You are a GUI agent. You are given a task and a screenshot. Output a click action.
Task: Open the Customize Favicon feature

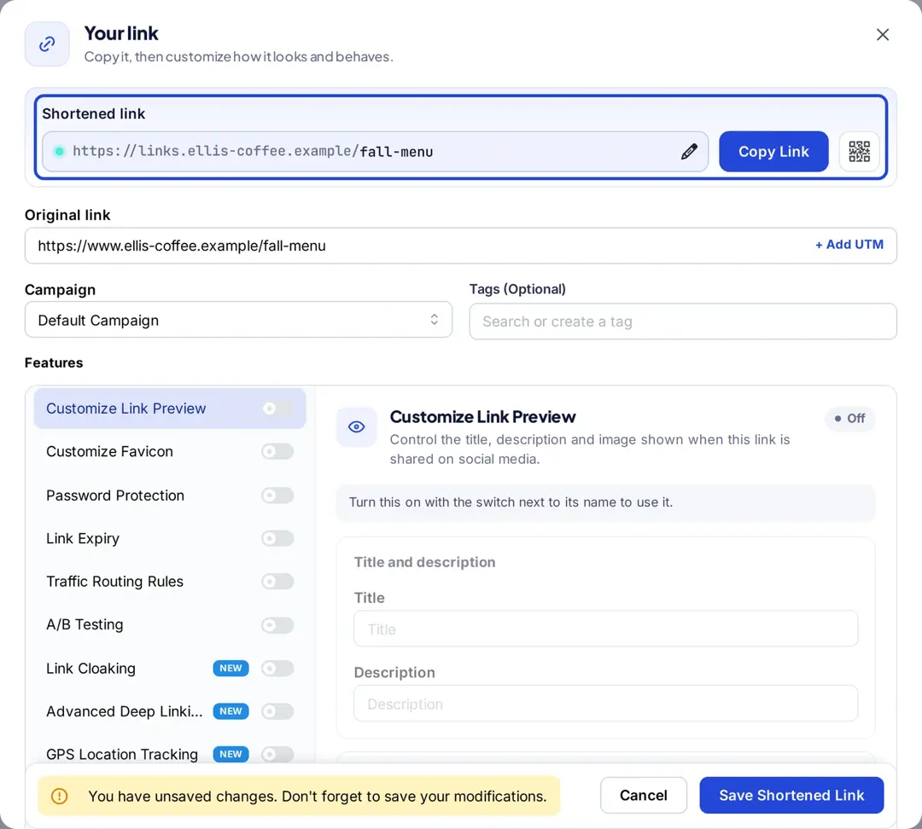coord(170,451)
